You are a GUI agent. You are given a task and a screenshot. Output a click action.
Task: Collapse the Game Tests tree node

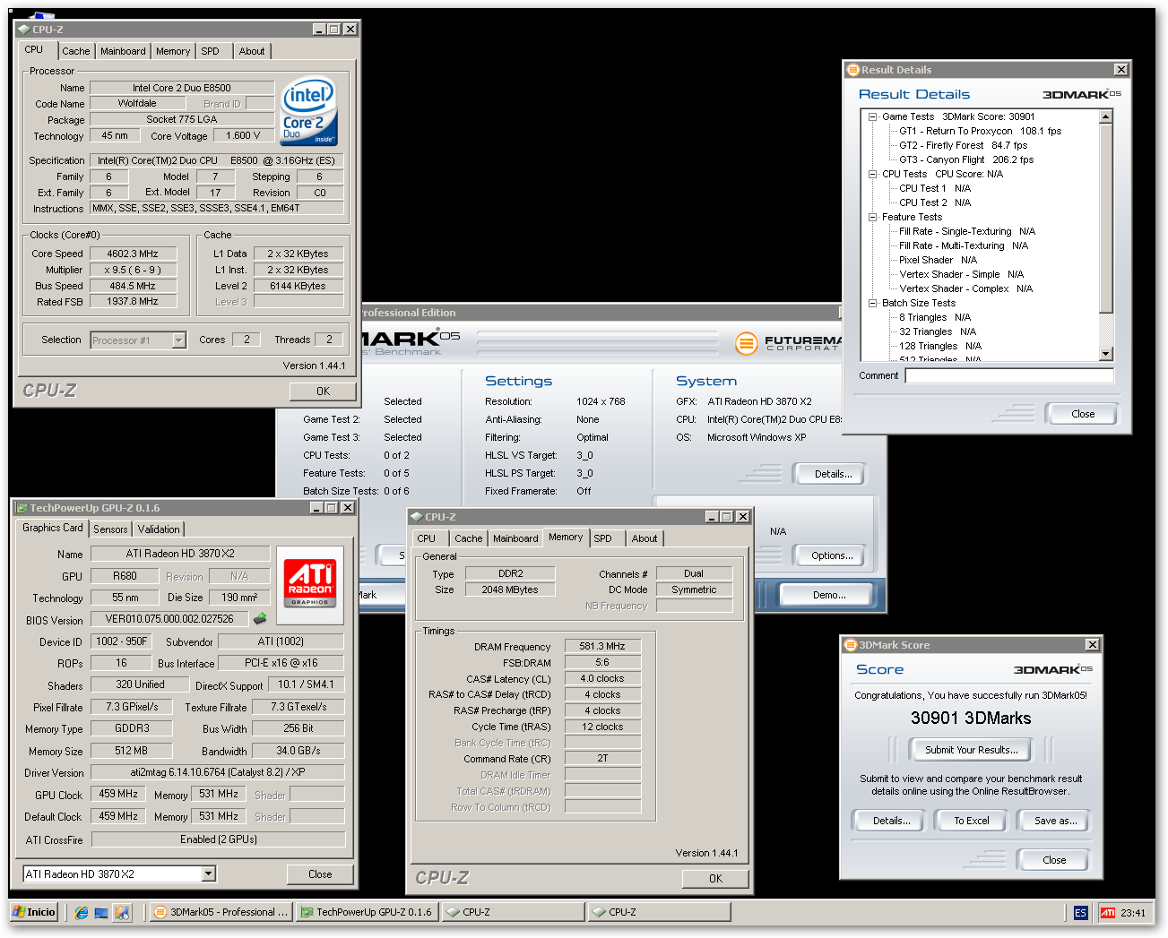point(872,116)
